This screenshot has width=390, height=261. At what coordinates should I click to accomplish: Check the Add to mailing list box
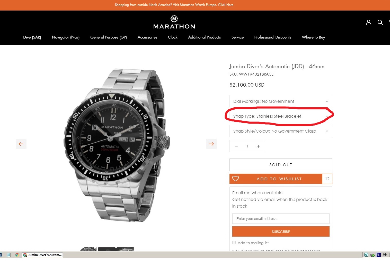[234, 243]
